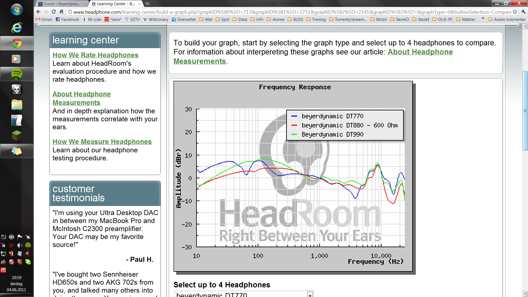Open the Minecraft grass block icon

(x=16, y=135)
